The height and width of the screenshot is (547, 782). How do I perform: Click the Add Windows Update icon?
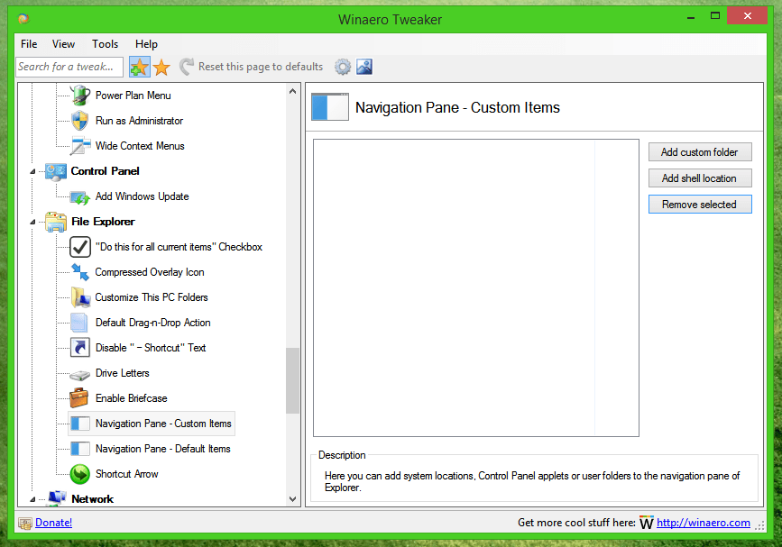pos(79,196)
